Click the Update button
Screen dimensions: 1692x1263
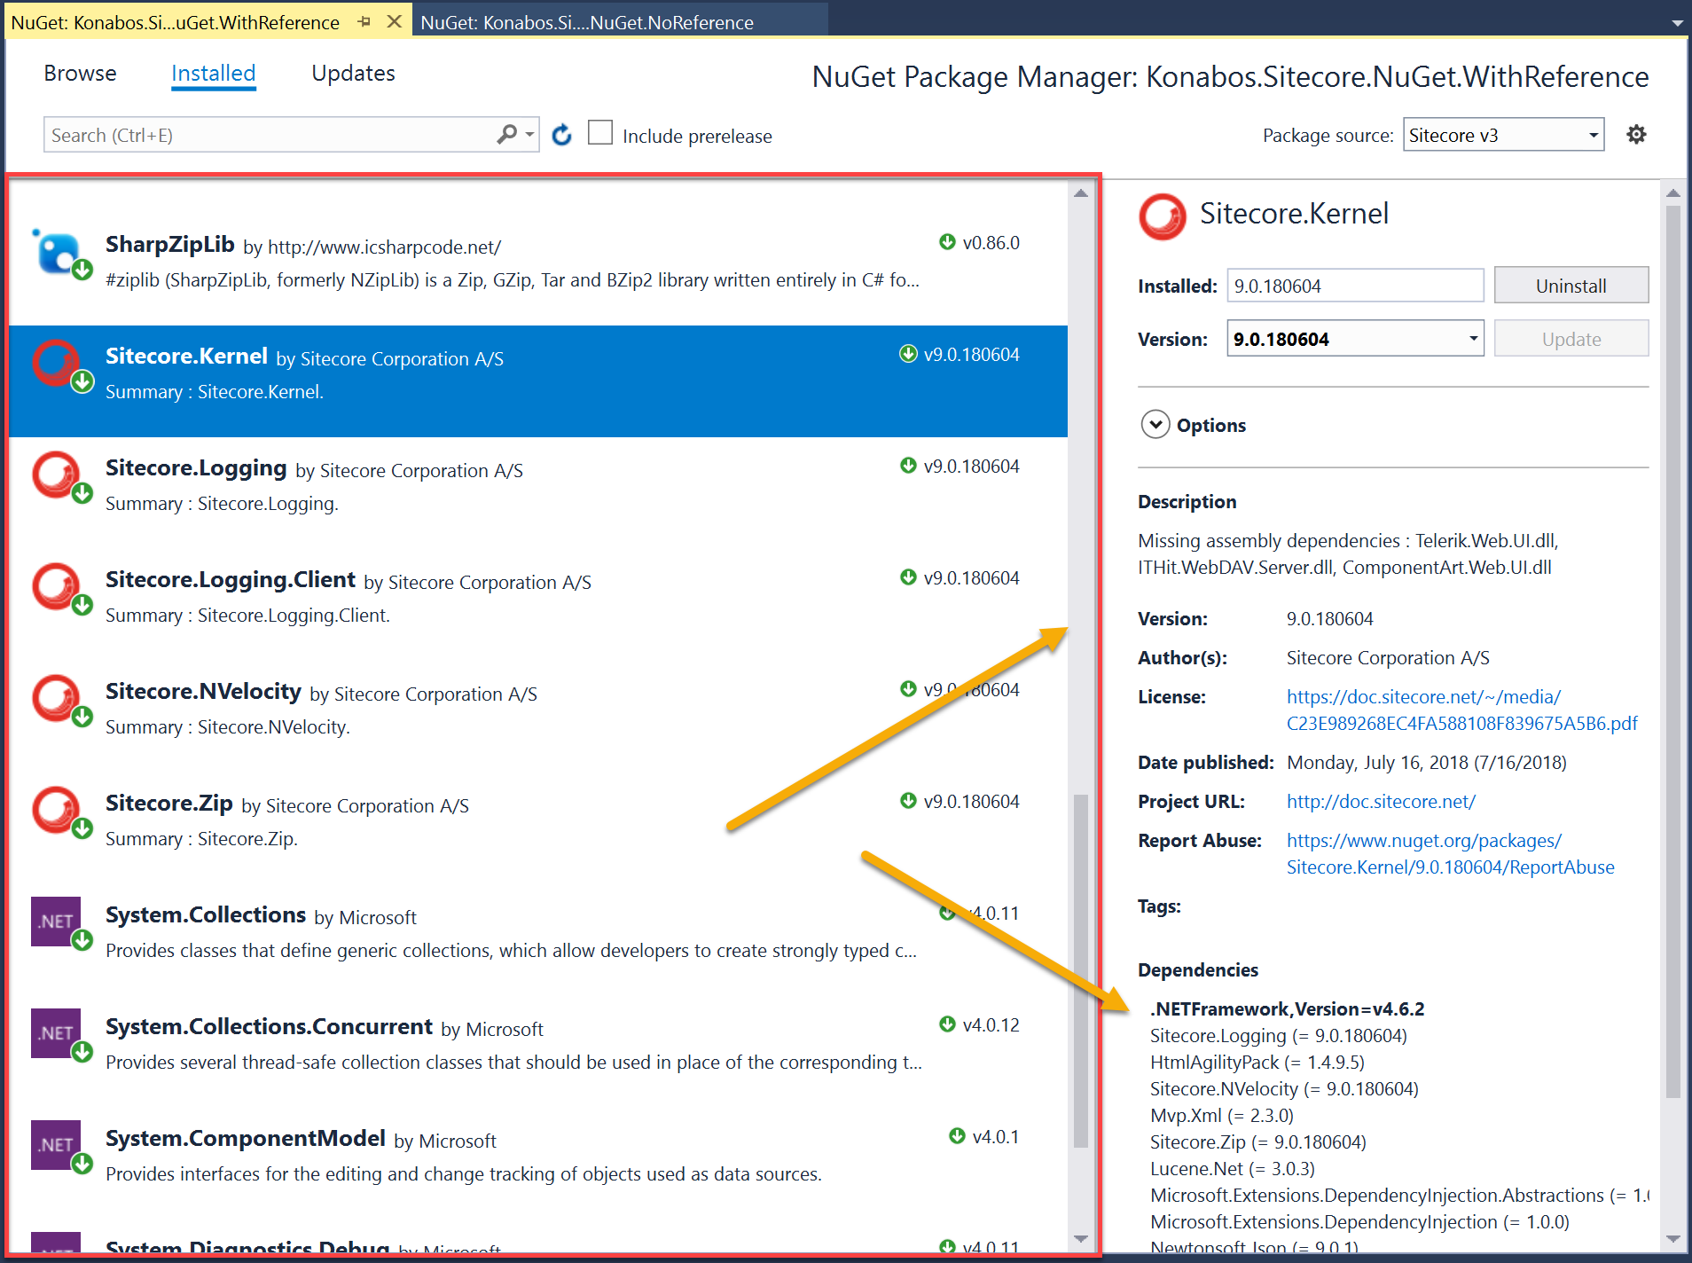(1571, 339)
